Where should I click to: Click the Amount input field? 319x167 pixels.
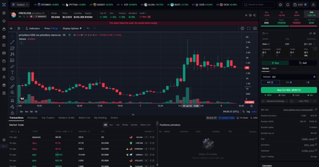289,77
